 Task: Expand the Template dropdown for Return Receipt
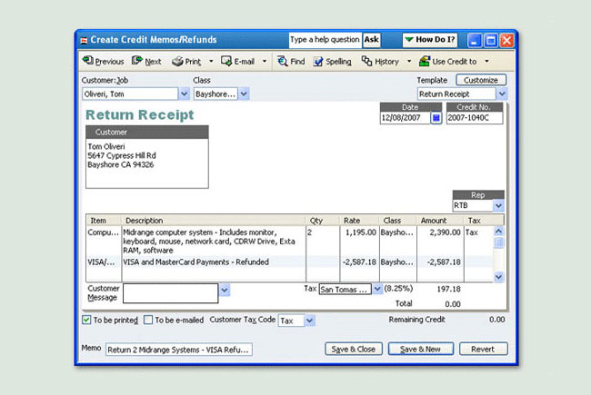coord(502,94)
